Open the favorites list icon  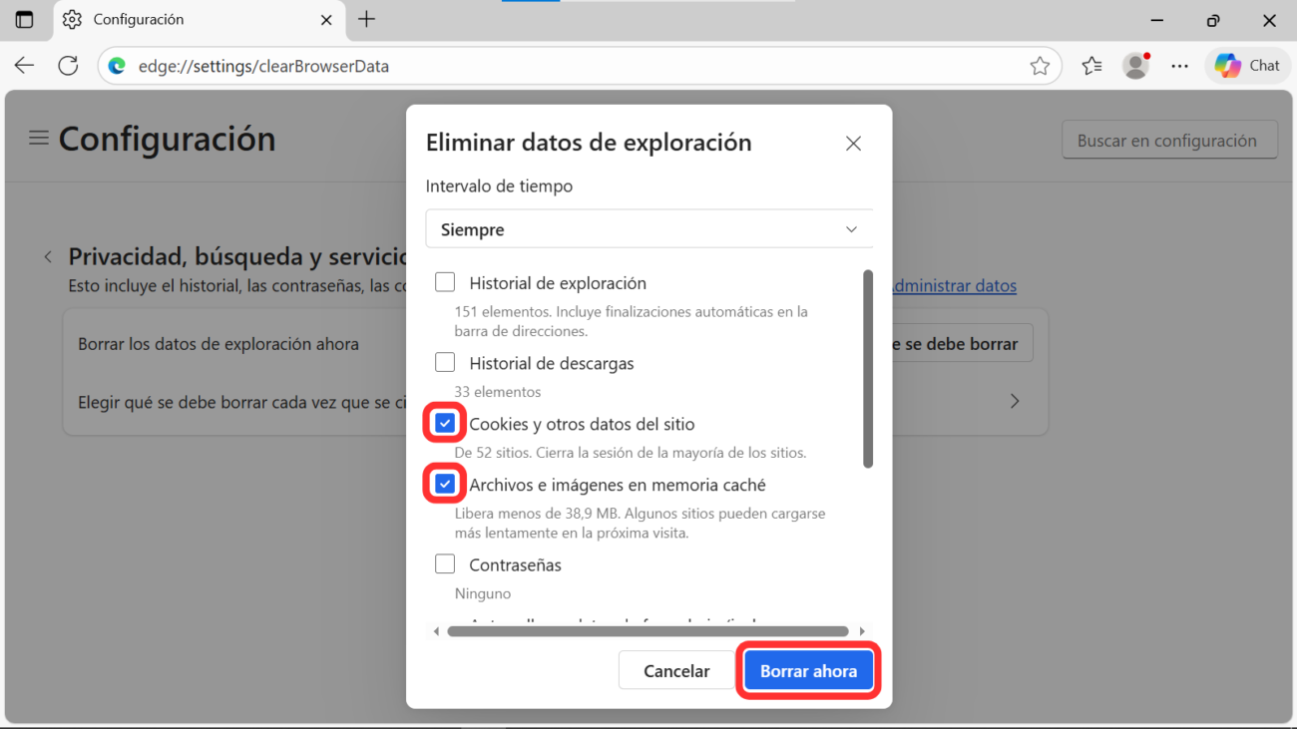pos(1091,66)
